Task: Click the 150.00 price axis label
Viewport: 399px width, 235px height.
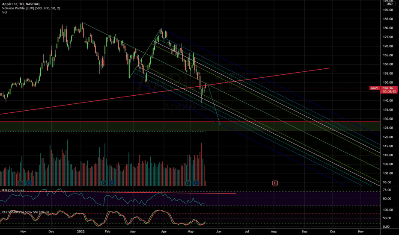Action: (388, 82)
